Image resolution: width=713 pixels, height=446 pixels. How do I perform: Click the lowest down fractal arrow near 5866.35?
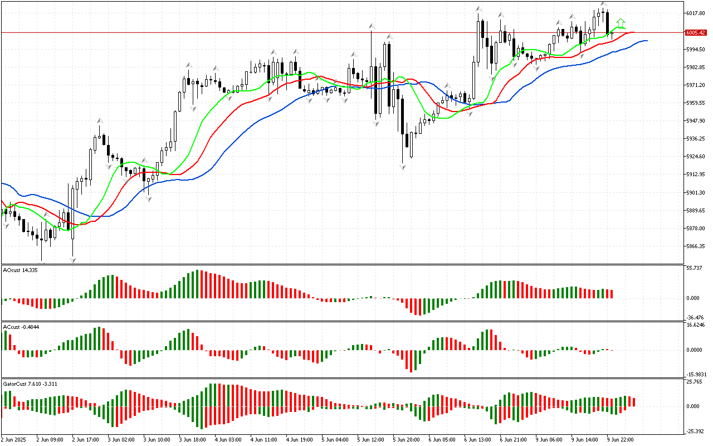pyautogui.click(x=72, y=260)
